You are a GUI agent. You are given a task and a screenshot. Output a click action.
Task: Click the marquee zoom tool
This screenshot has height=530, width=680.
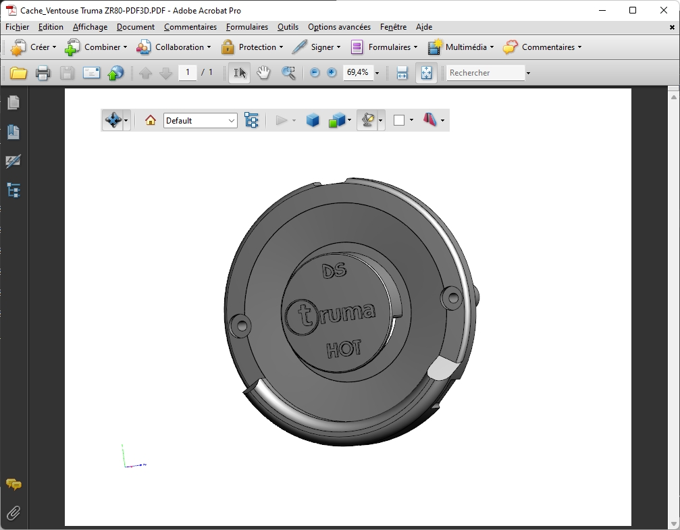(x=288, y=73)
